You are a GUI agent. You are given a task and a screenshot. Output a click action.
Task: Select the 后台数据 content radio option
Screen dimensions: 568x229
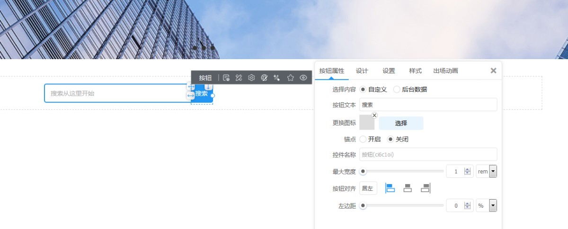click(397, 89)
